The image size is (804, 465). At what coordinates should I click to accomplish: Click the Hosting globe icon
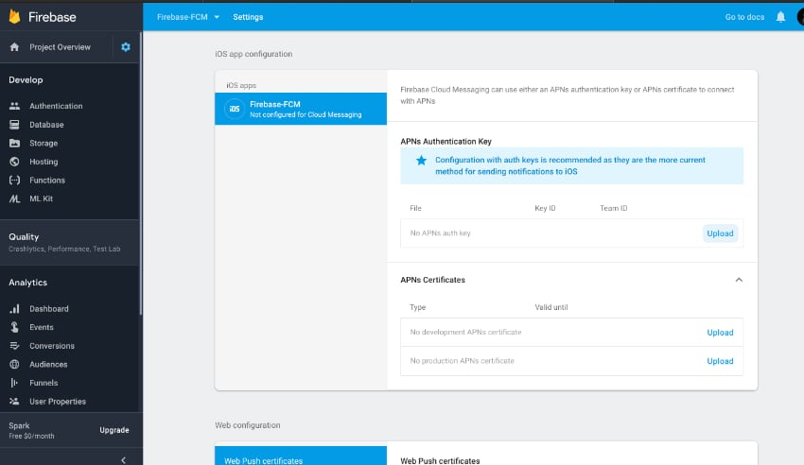(x=14, y=162)
